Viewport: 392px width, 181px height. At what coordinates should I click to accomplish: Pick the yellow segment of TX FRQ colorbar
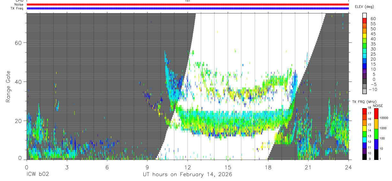point(364,128)
